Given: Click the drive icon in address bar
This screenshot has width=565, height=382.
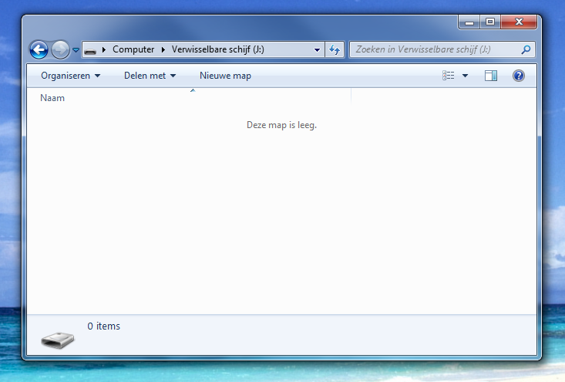Looking at the screenshot, I should pyautogui.click(x=91, y=50).
